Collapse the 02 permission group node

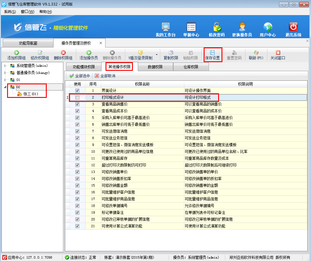(5, 87)
